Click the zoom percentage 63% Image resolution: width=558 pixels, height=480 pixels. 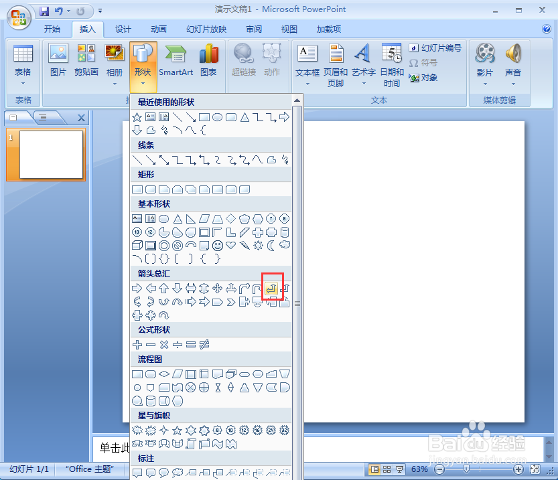(419, 469)
